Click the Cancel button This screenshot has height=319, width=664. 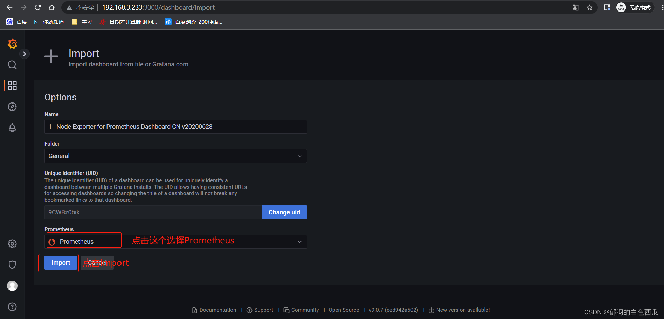[97, 263]
